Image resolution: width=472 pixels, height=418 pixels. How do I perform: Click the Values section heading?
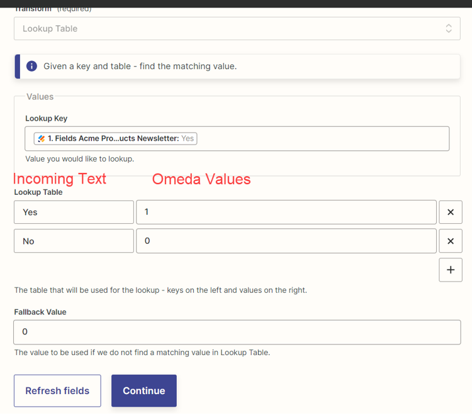[x=40, y=97]
